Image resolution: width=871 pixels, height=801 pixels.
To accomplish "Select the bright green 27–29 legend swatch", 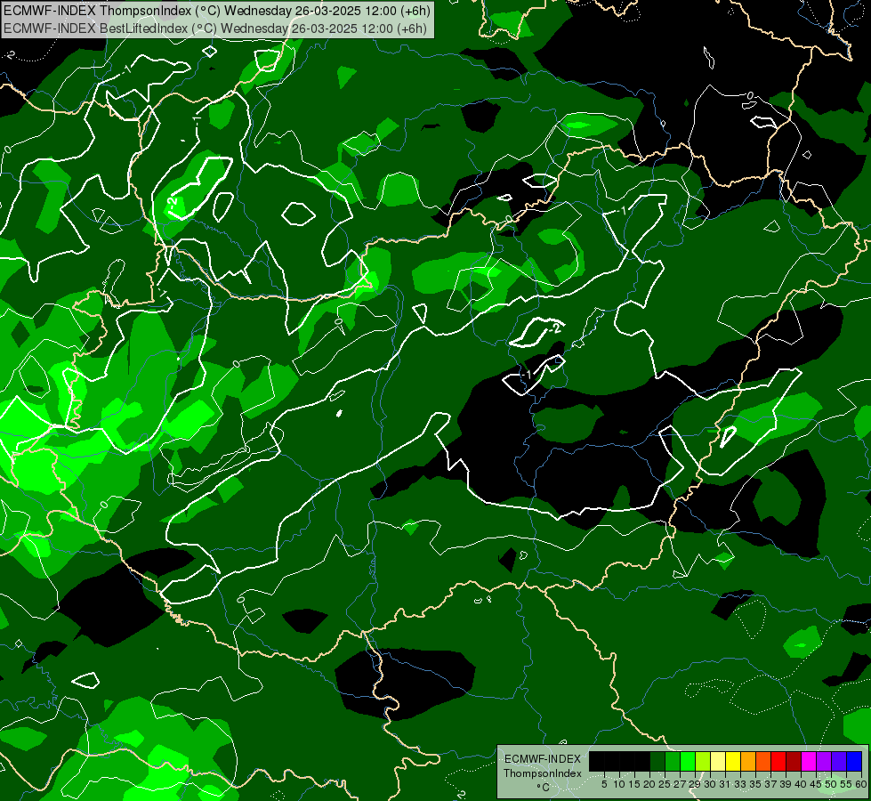I will [687, 761].
